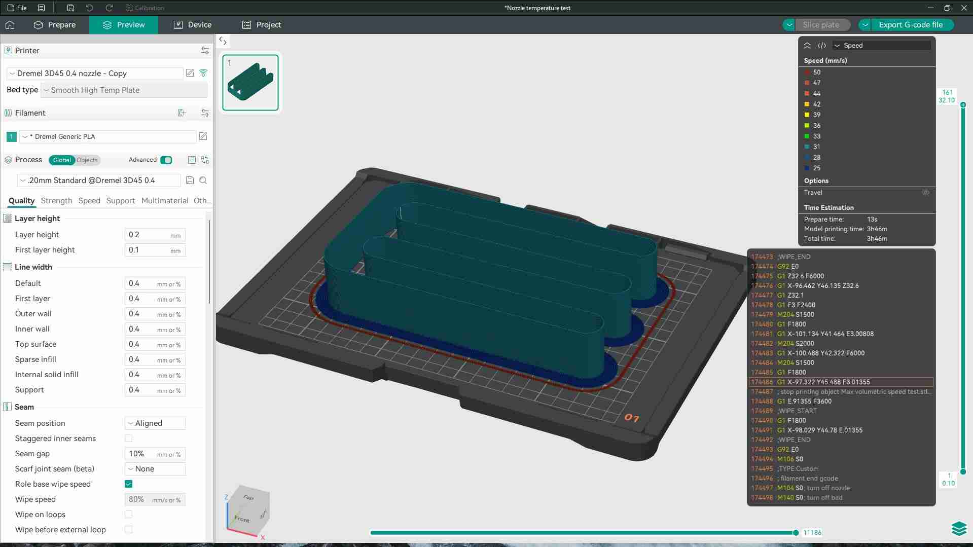Click the filament number 1 color badge
973x547 pixels.
(11, 137)
